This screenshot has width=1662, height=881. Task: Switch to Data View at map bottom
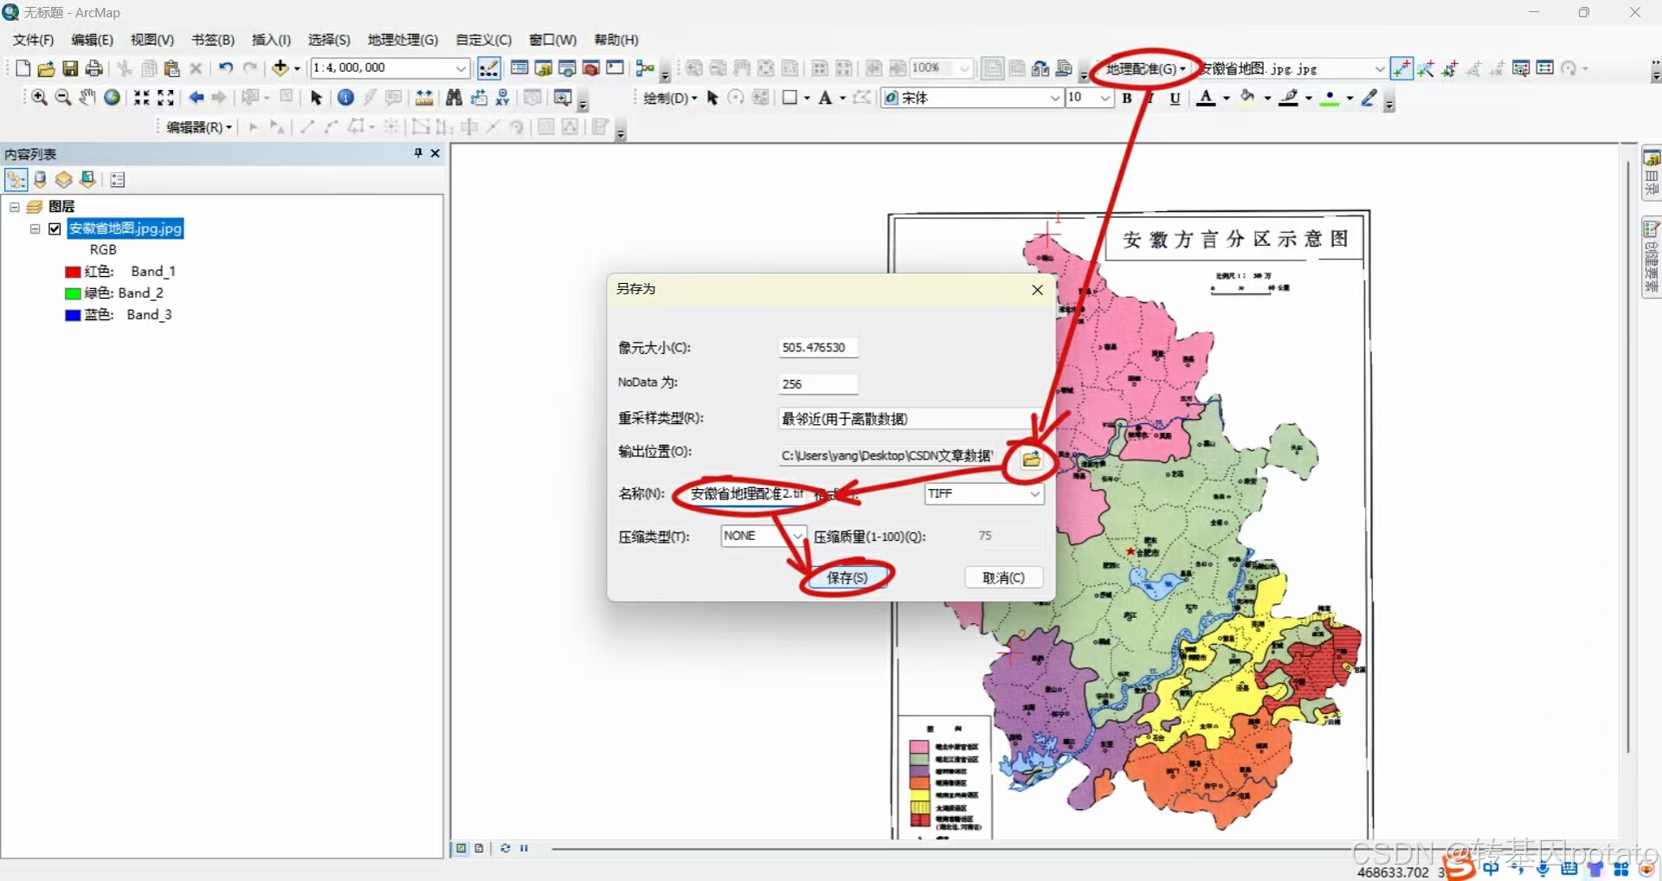pyautogui.click(x=461, y=848)
